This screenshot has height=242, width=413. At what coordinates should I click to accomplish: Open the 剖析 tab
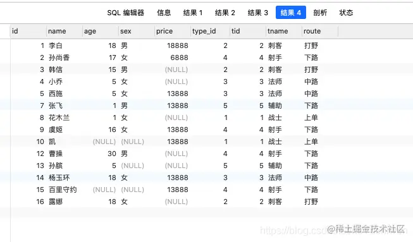(x=320, y=13)
